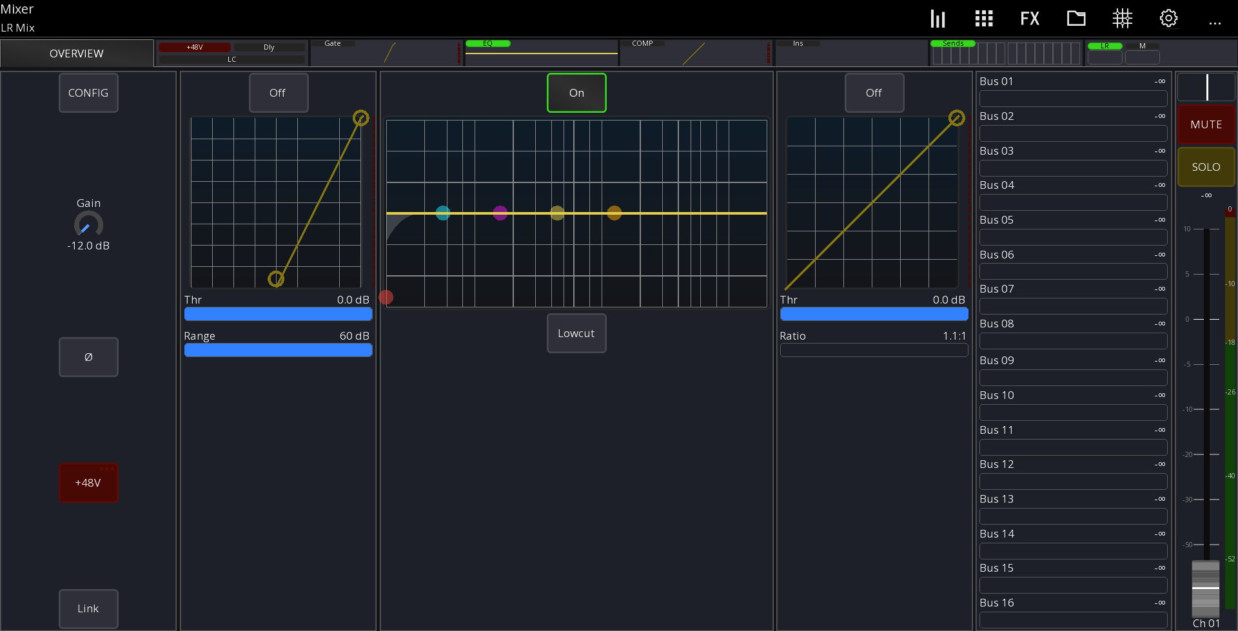Solo channel Ch 01
This screenshot has width=1238, height=631.
pos(1206,167)
